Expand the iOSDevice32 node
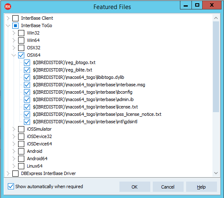 pyautogui.click(x=14, y=136)
